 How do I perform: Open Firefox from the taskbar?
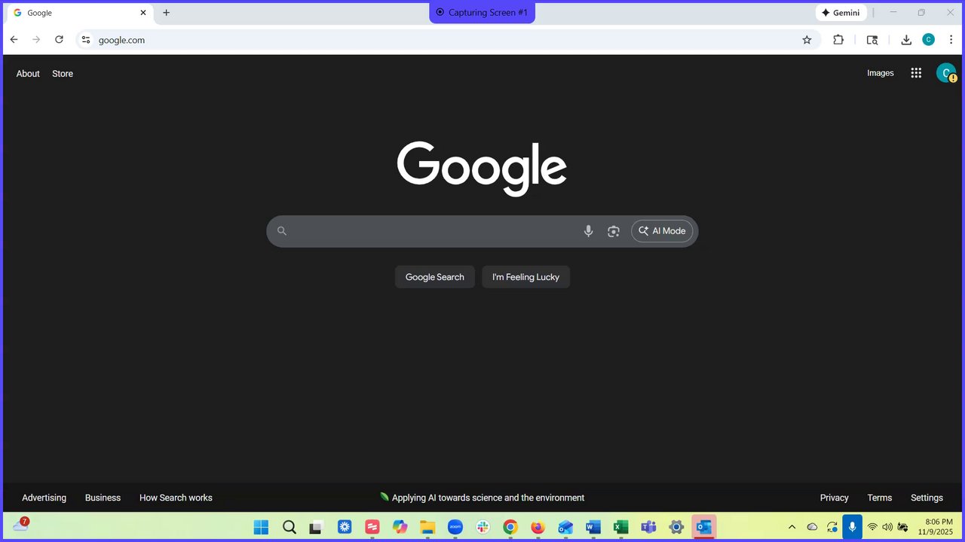[x=538, y=527]
